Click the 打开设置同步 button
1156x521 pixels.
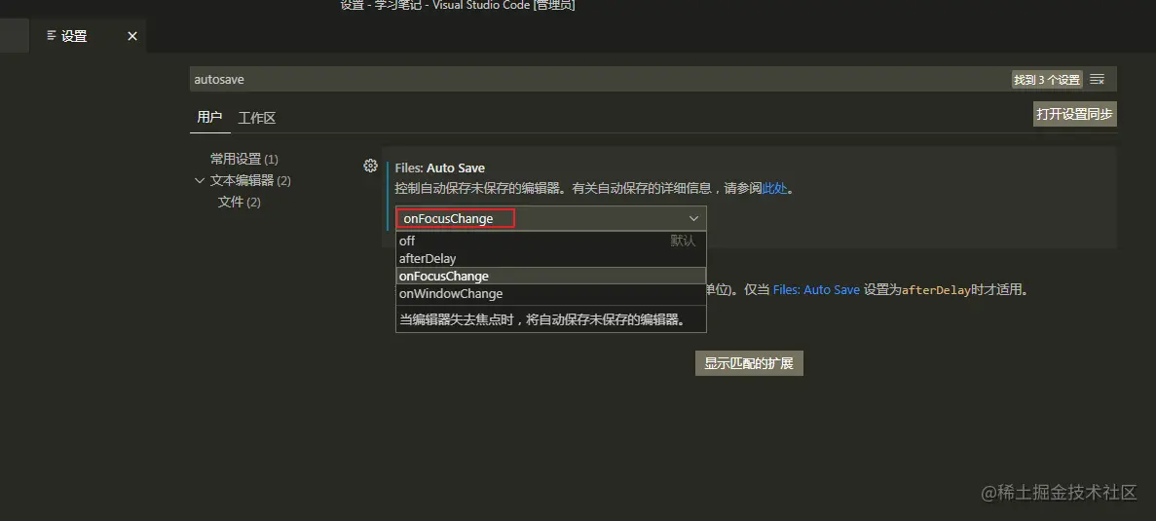click(x=1074, y=114)
